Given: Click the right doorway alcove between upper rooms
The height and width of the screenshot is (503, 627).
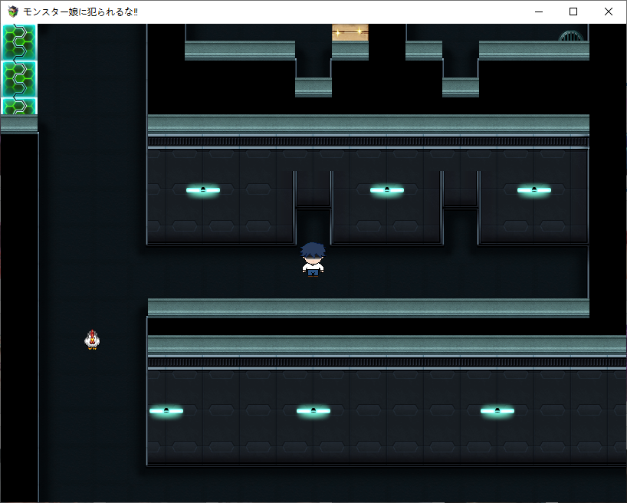Looking at the screenshot, I should (460, 189).
